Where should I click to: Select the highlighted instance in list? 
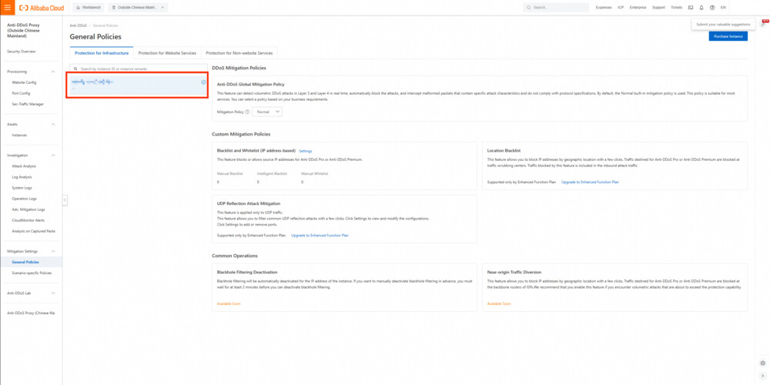click(x=137, y=85)
